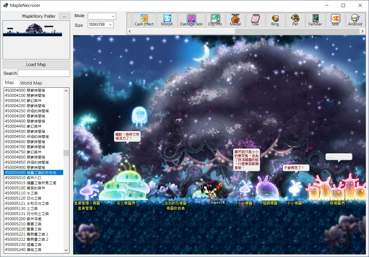
Task: Select map 450004850 坍塌的時間塔
Action: pyautogui.click(x=33, y=162)
